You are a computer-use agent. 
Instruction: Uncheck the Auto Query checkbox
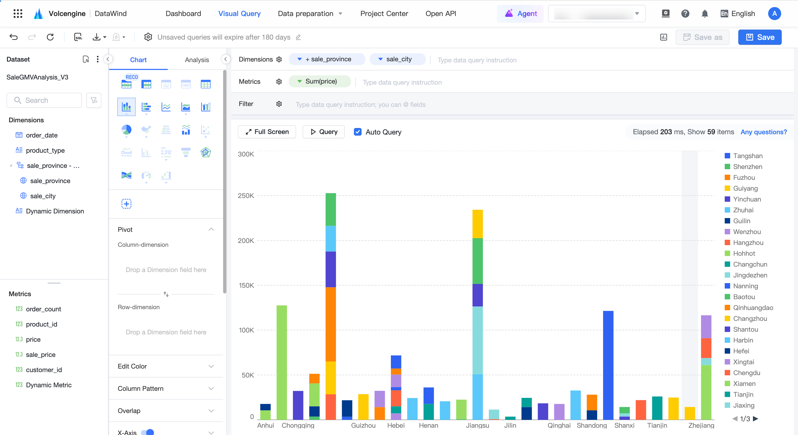357,132
